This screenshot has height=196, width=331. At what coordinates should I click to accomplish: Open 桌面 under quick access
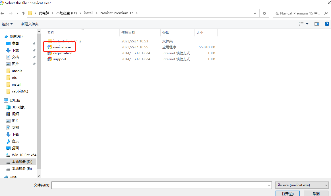pyautogui.click(x=15, y=44)
